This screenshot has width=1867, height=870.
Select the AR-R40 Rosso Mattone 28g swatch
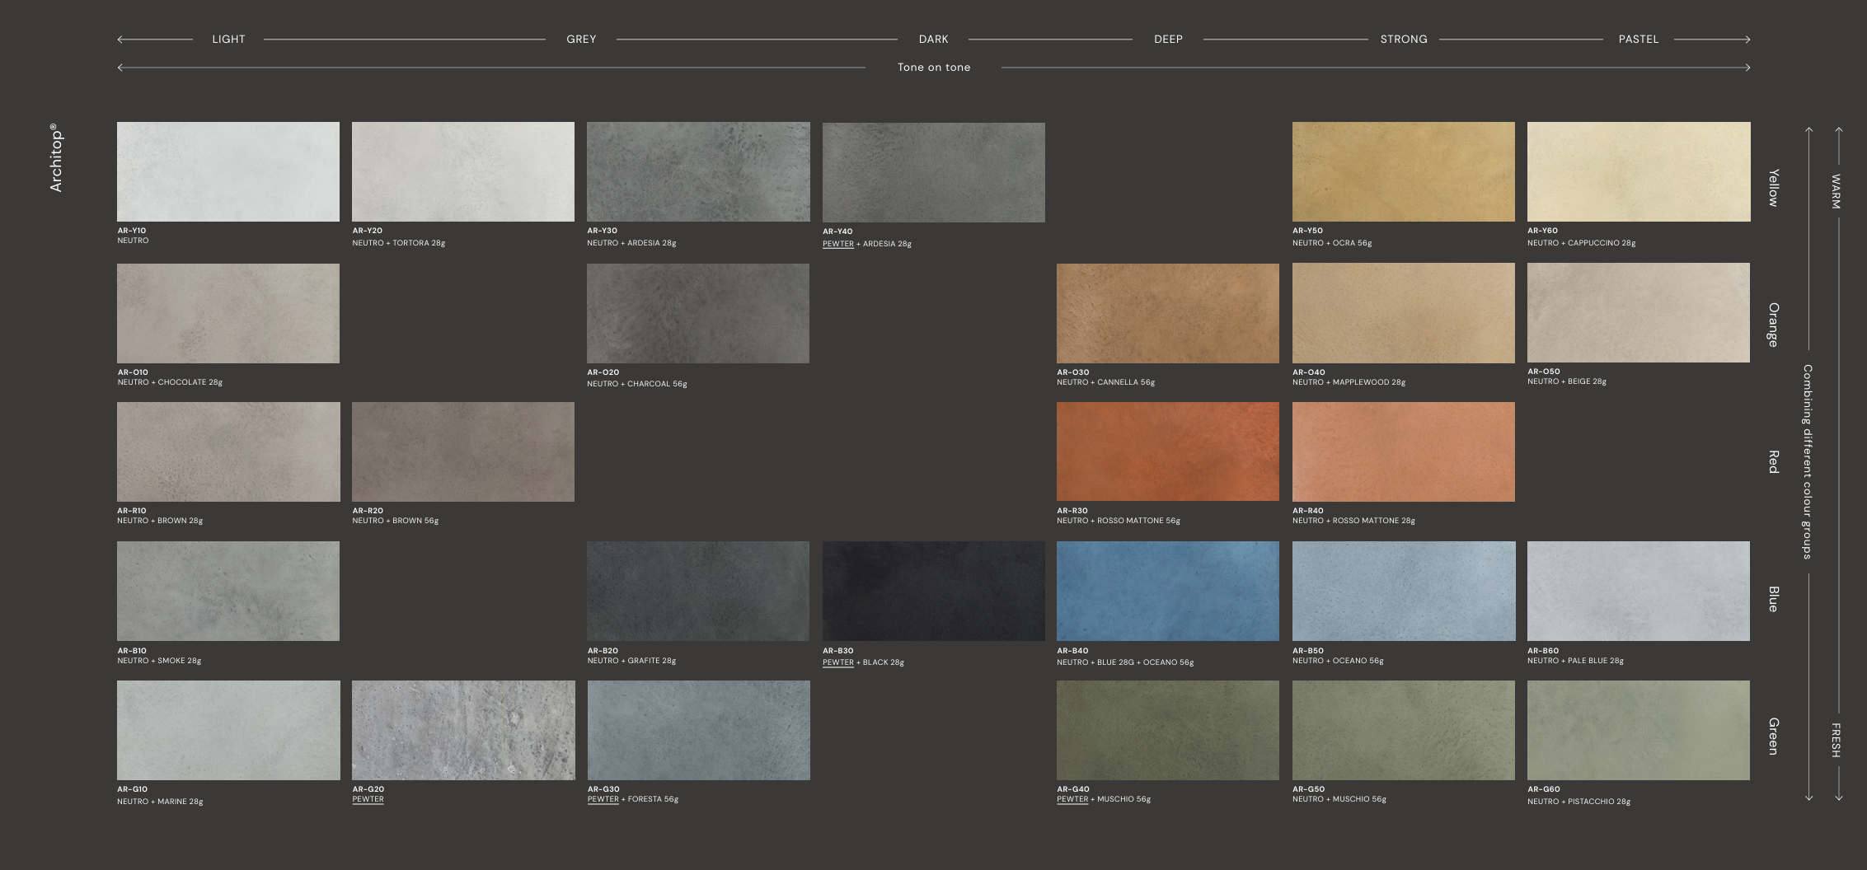click(x=1404, y=451)
